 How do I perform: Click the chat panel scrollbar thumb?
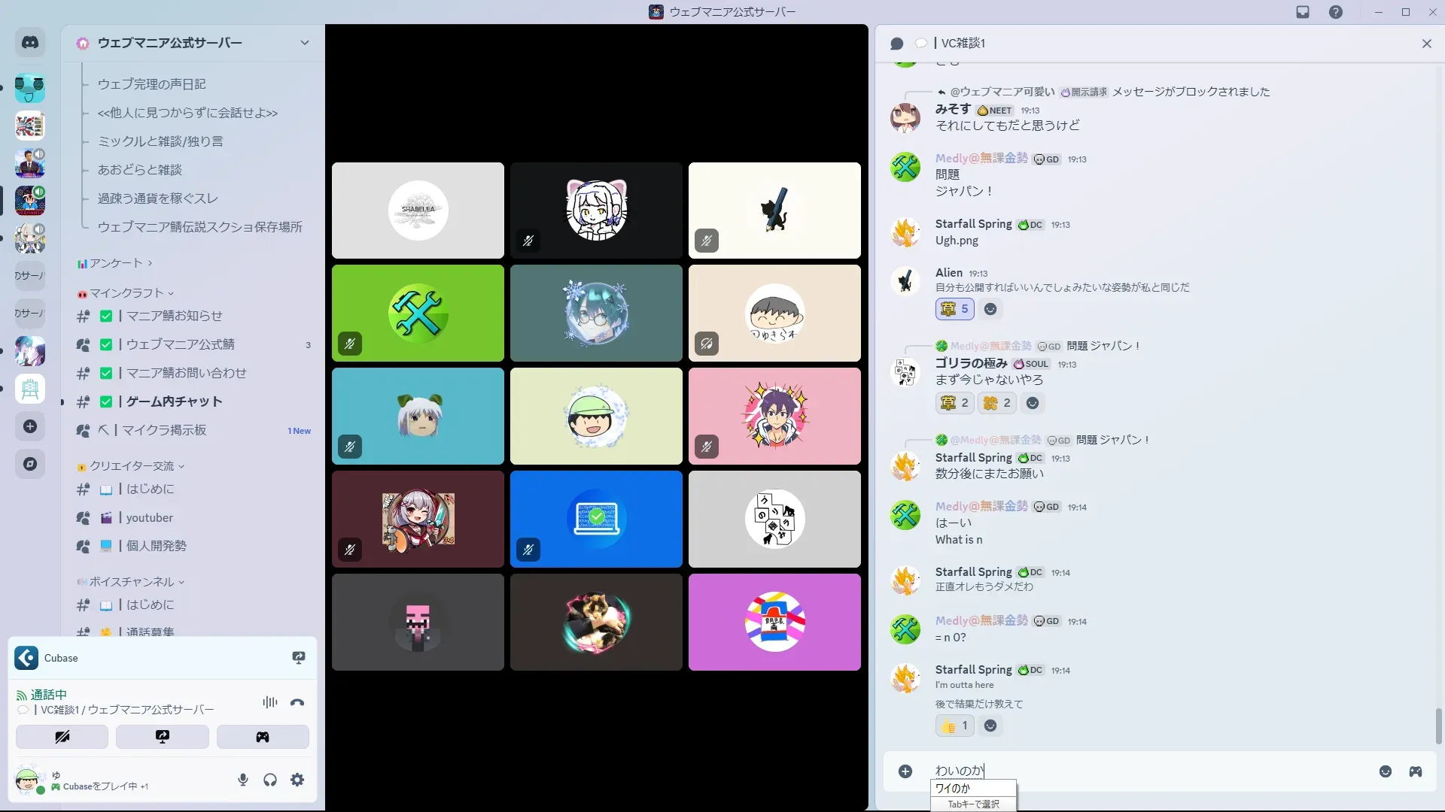tap(1438, 726)
